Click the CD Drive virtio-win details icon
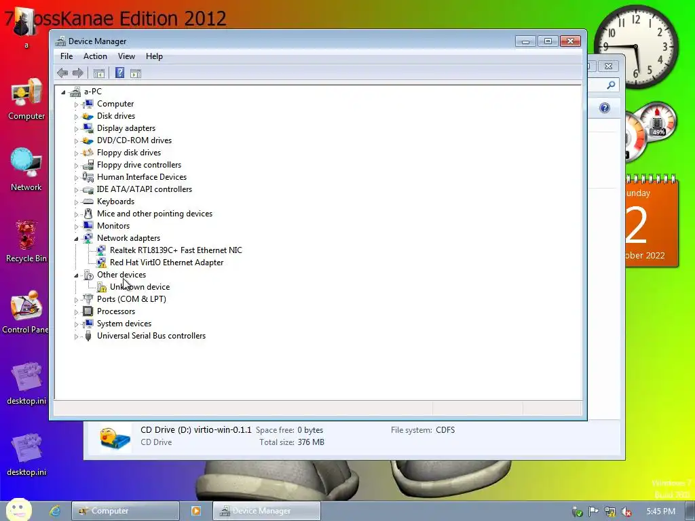Screen dimensions: 695x521 pos(115,439)
